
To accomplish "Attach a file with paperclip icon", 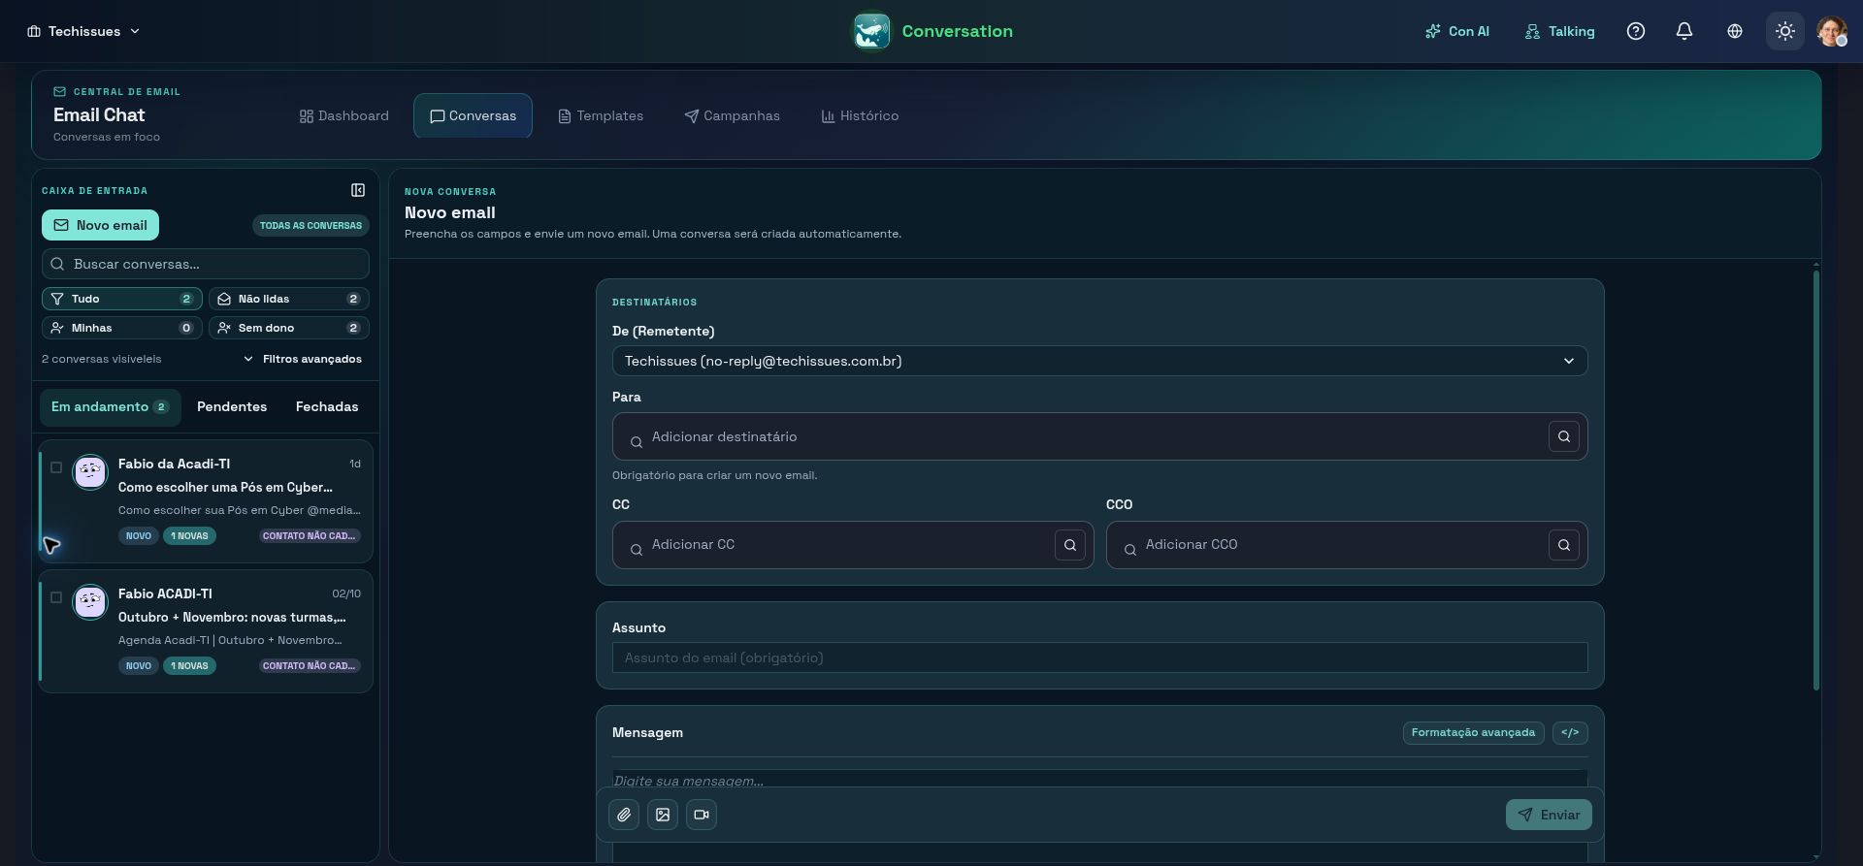I will 624,815.
